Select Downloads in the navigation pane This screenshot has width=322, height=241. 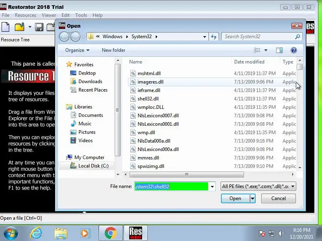click(90, 82)
